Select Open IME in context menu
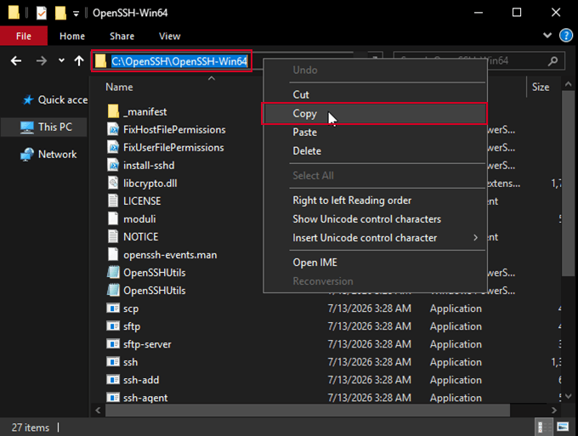 [375, 263]
